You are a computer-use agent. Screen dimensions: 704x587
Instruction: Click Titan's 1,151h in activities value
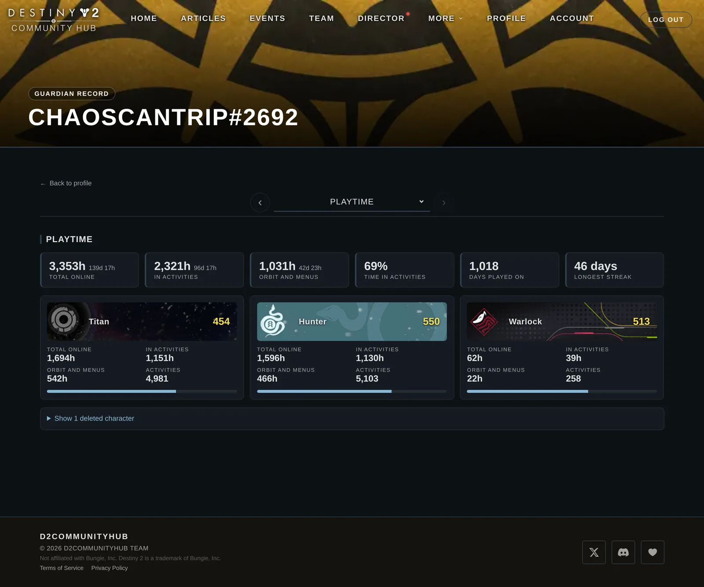[x=160, y=358]
